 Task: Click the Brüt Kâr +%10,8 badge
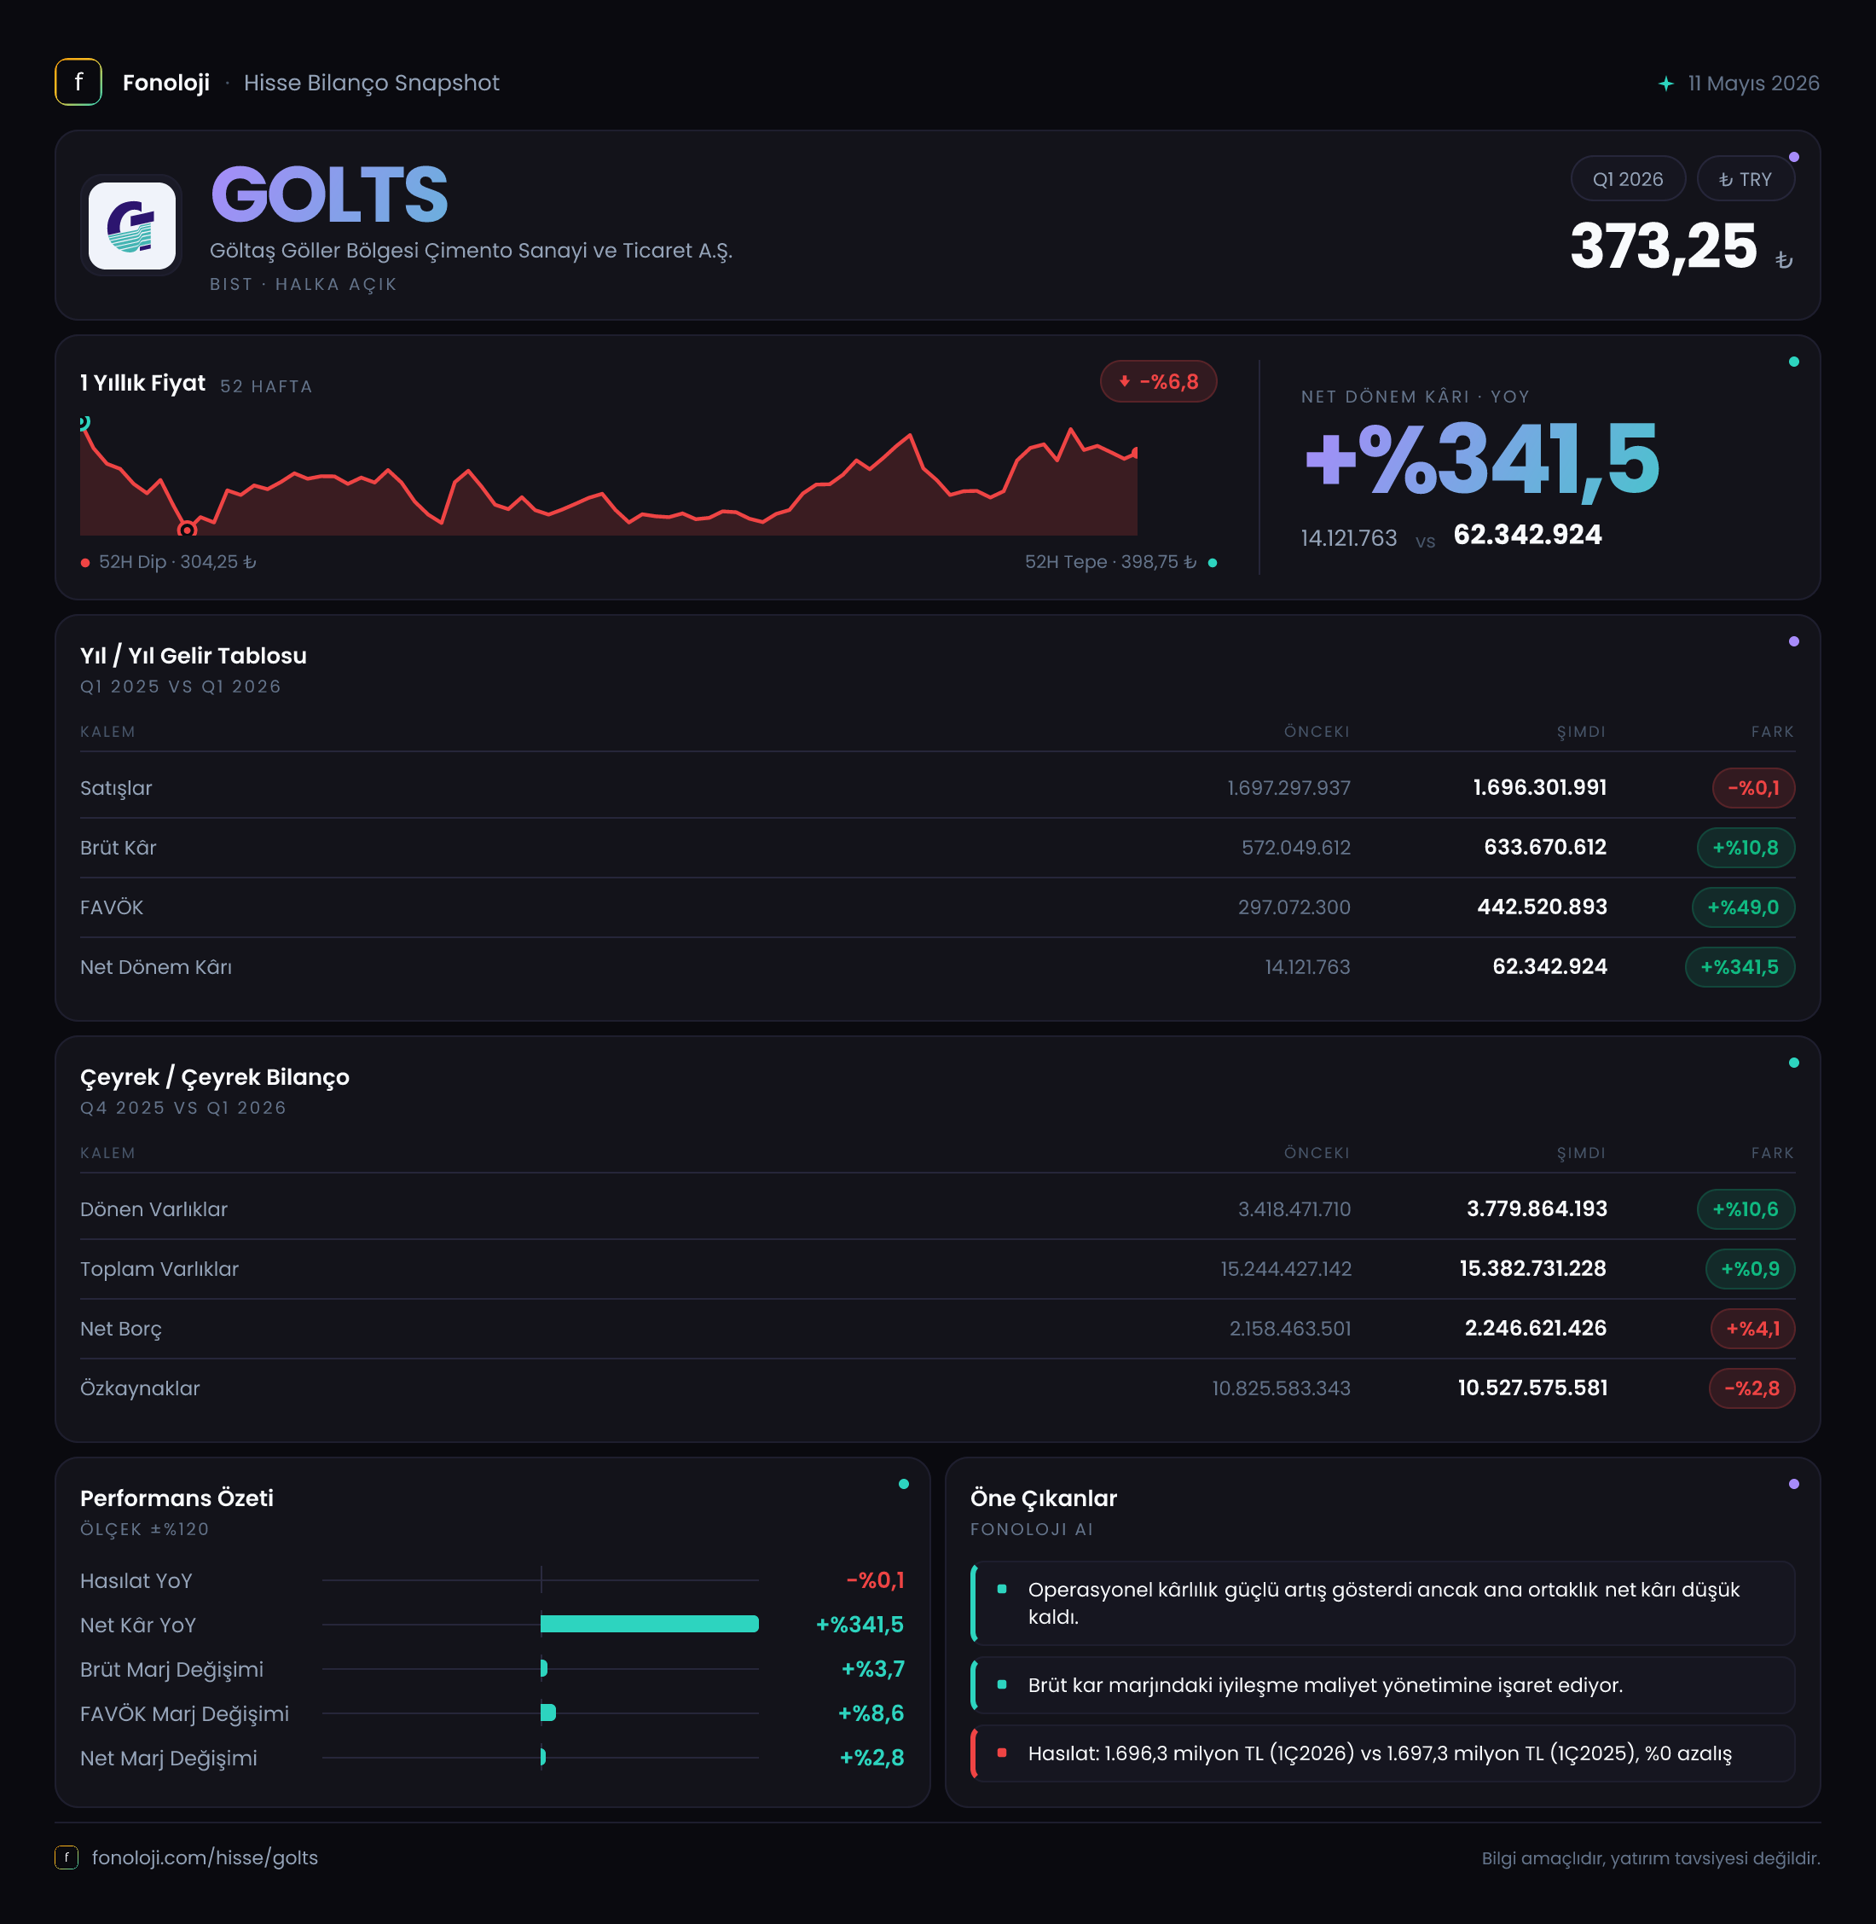point(1745,848)
